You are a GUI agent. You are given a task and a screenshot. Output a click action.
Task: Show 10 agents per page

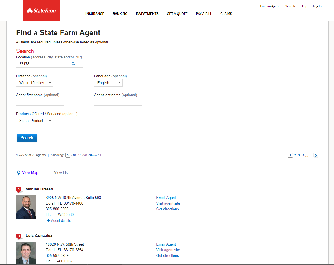74,155
